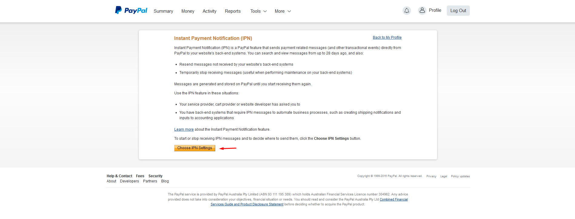Screen dimensions: 575x219
Task: Open the Partners footer link
Action: point(150,181)
